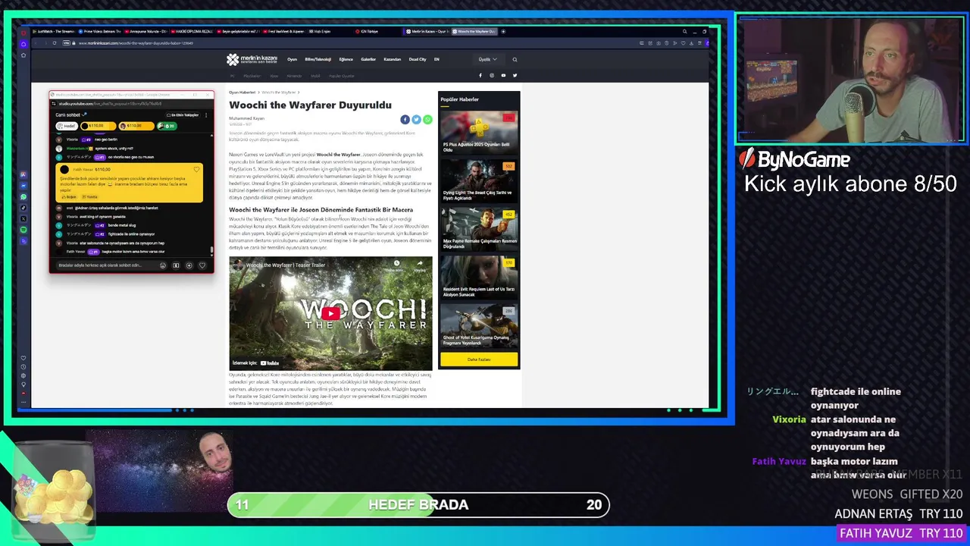
Task: Switch the site language to EN
Action: pos(436,59)
